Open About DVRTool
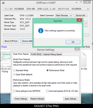 11,41
